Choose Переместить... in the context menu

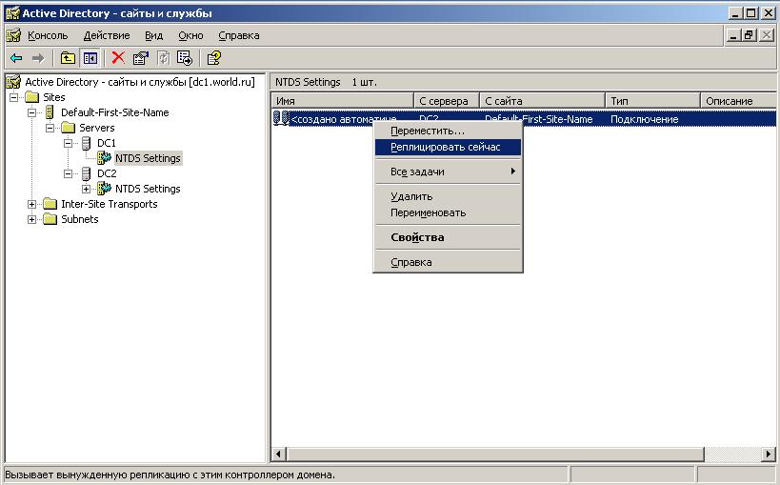click(x=448, y=131)
